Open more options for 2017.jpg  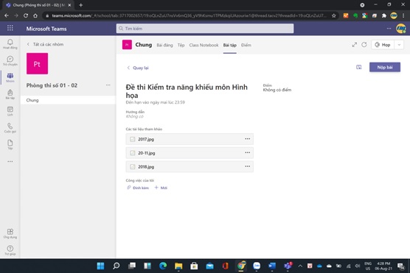click(x=247, y=139)
